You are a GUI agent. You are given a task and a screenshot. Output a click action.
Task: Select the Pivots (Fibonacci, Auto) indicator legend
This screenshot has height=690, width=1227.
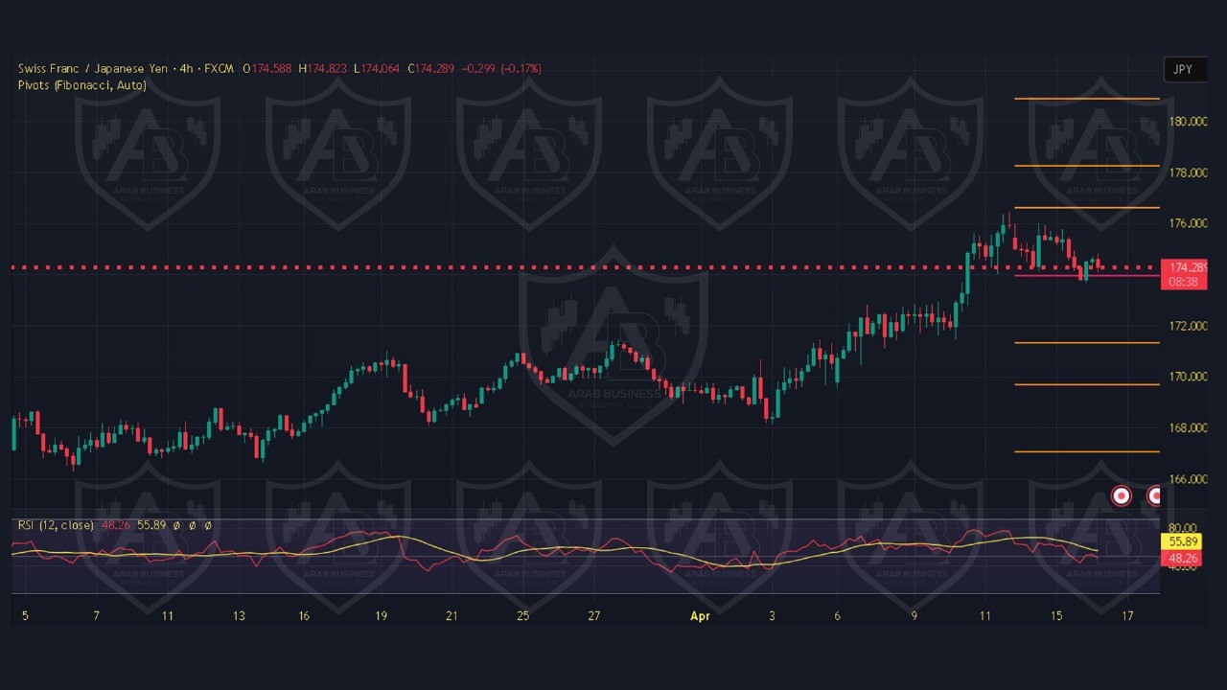tap(82, 85)
